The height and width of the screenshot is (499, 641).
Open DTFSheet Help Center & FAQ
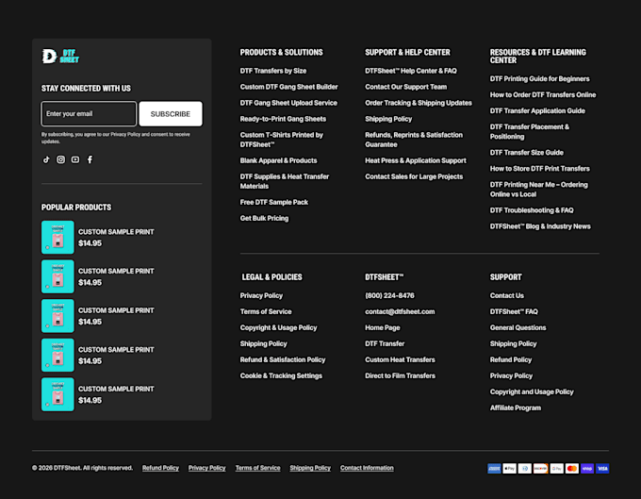click(x=411, y=71)
